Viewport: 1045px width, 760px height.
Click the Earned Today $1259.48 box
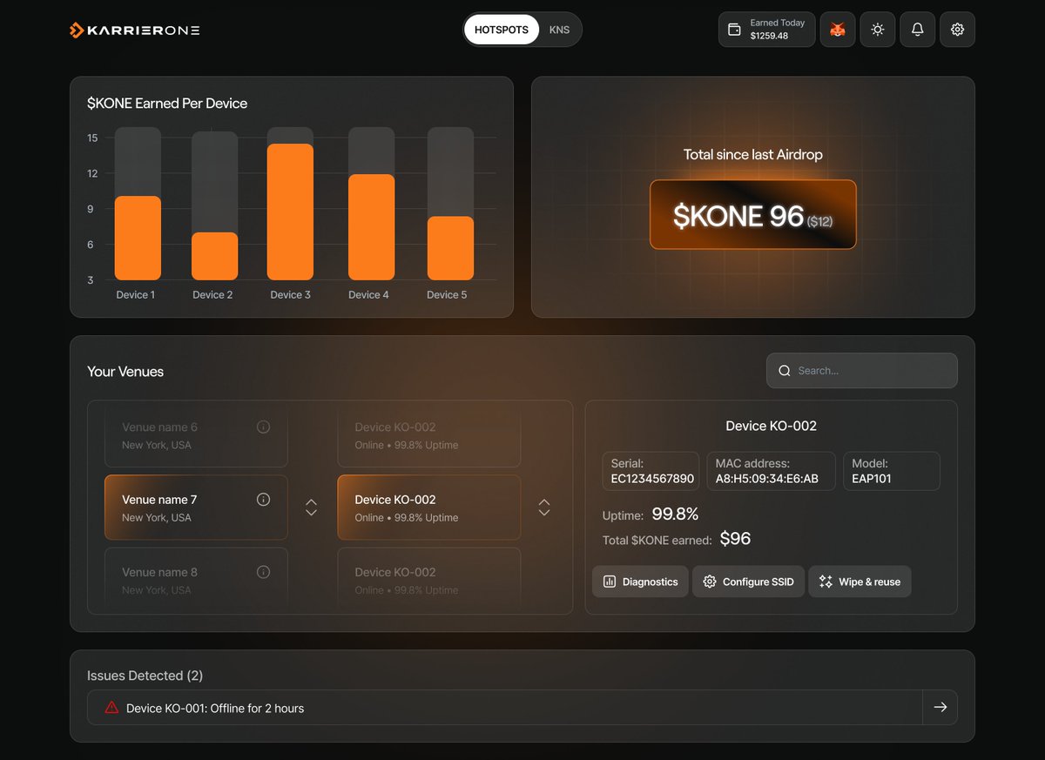767,30
